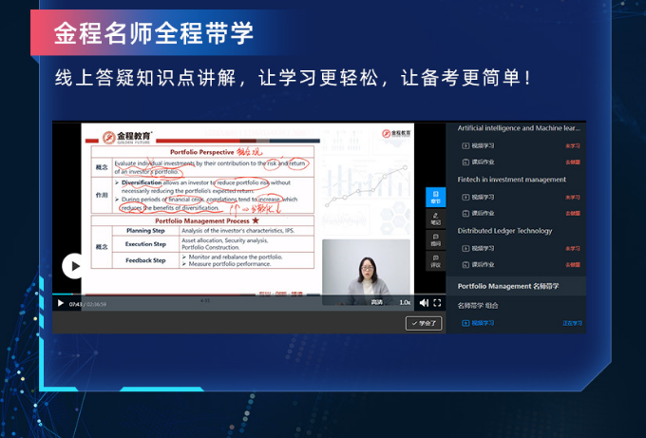This screenshot has width=646, height=438.
Task: Click the instructor webcam picture-in-picture
Action: point(366,273)
